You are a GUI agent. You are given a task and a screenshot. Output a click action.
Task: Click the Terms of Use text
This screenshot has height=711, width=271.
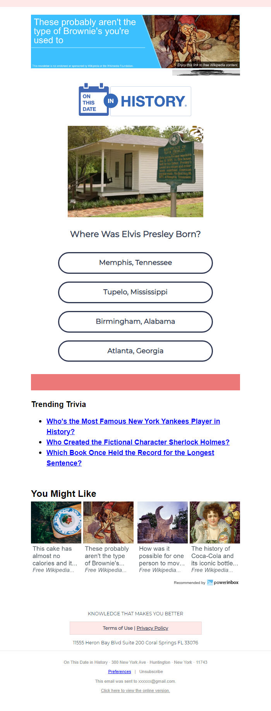point(118,628)
